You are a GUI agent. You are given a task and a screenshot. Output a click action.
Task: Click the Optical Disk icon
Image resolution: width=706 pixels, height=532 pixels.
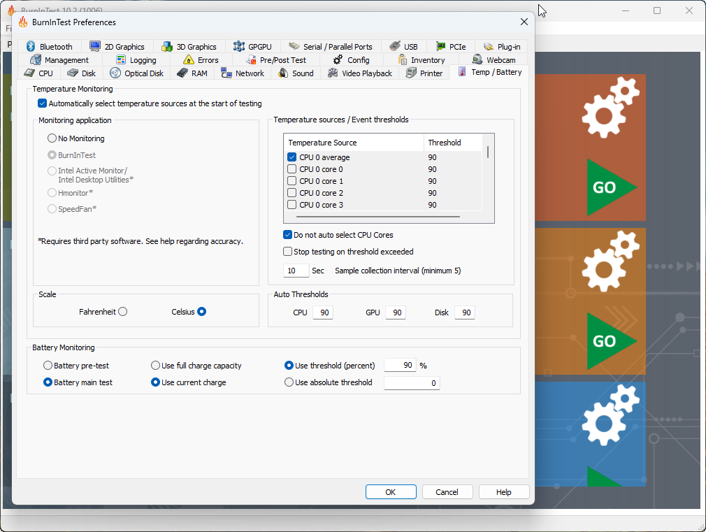(x=115, y=73)
